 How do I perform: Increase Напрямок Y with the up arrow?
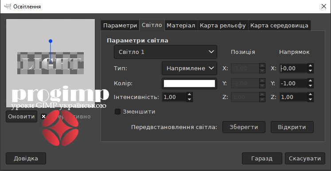[x=310, y=81]
